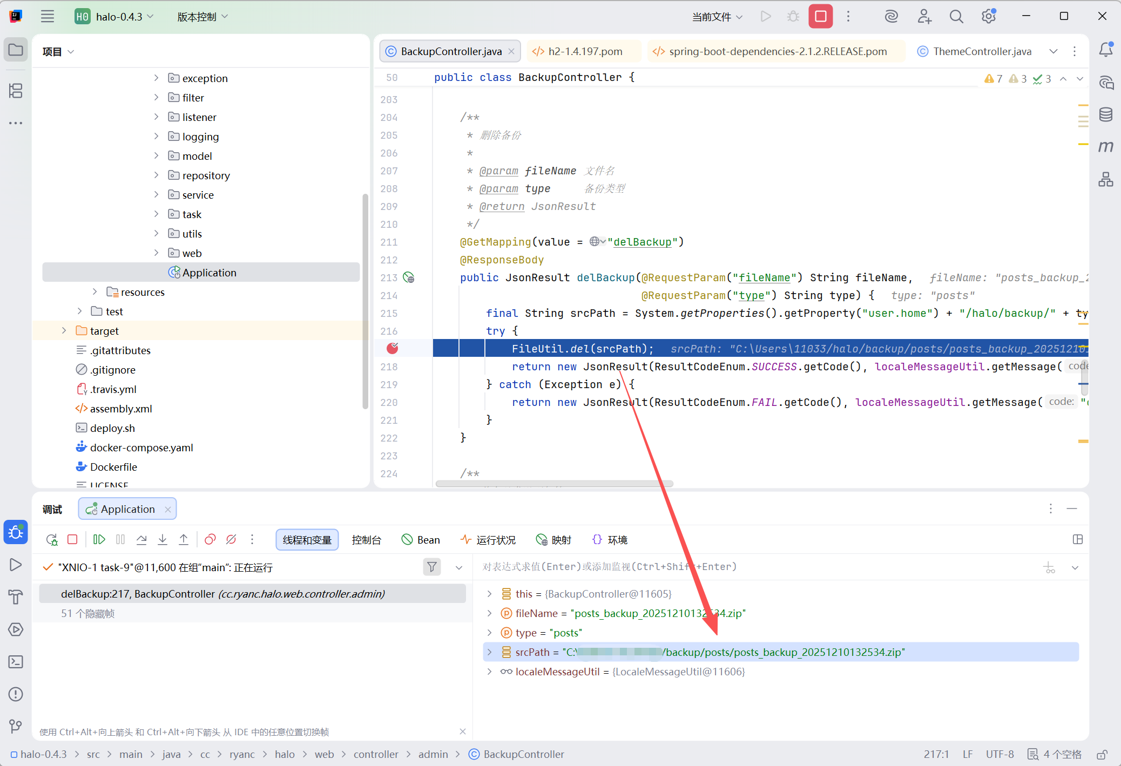Click the red Stop button in top toolbar

[x=820, y=17]
